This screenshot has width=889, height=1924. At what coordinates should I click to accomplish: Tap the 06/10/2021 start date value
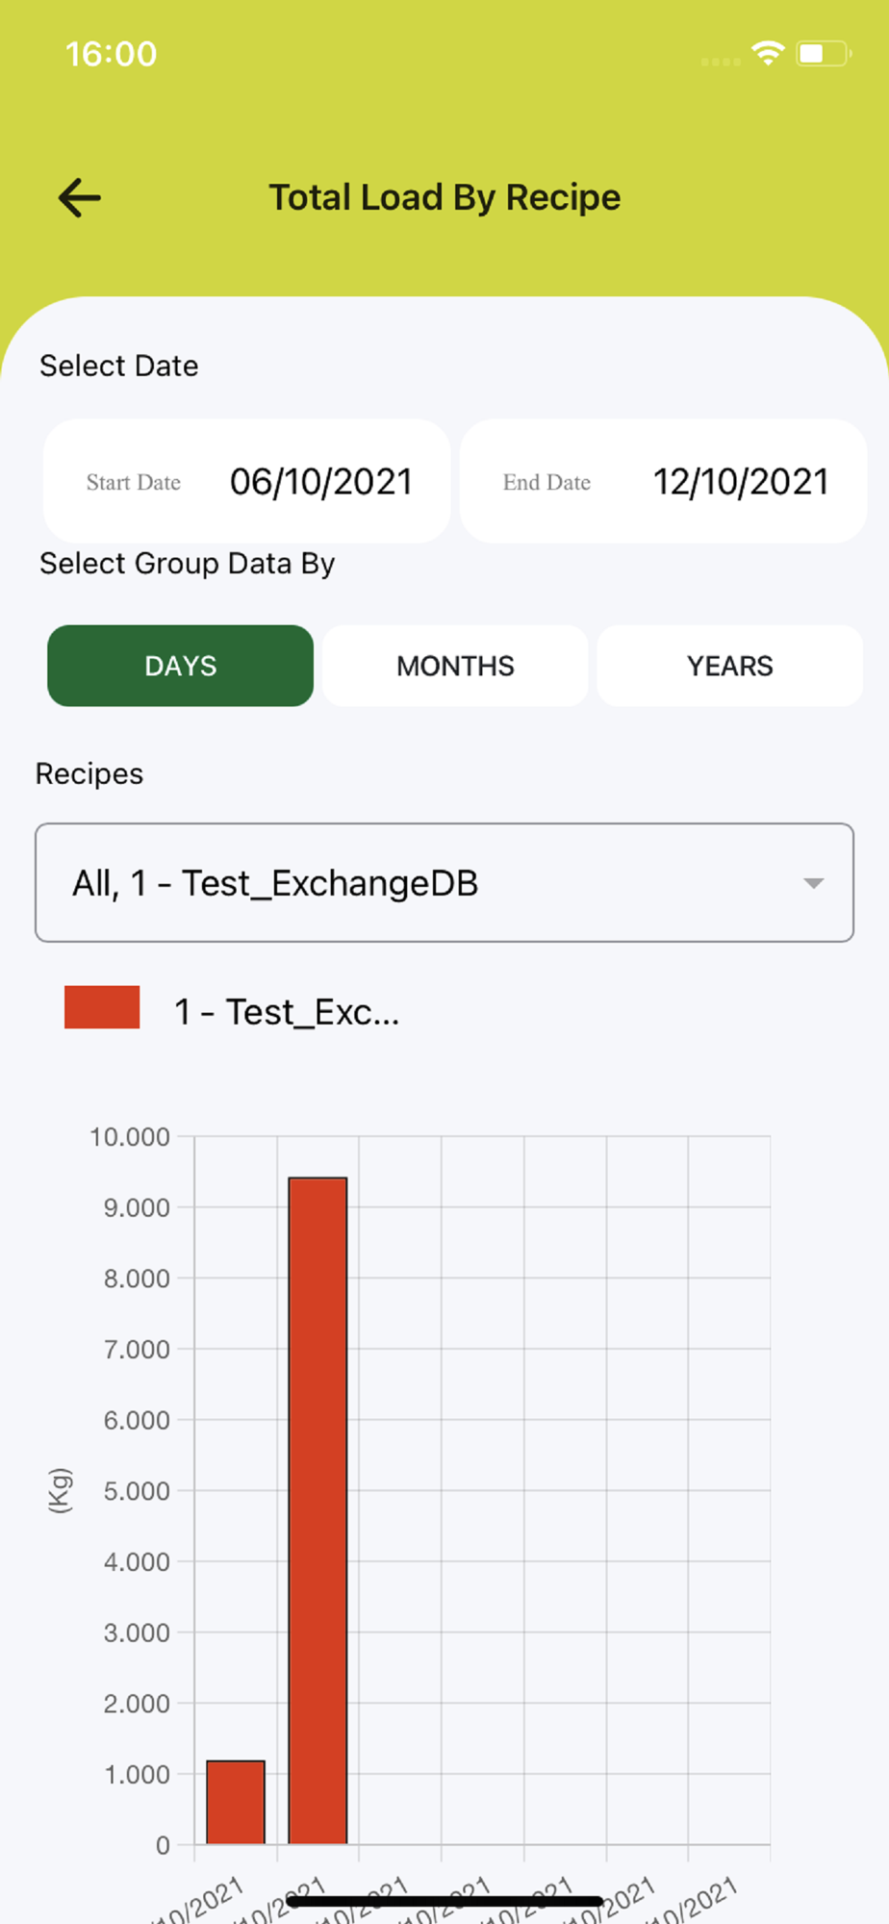point(321,482)
